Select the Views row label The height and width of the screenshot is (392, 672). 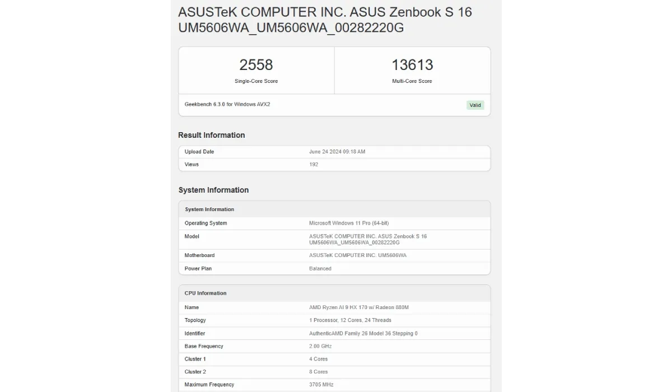click(x=192, y=165)
